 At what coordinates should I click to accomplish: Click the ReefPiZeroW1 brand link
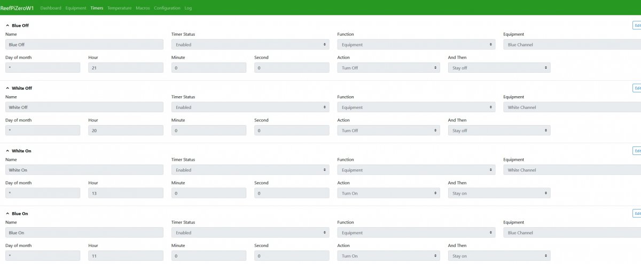coord(17,8)
